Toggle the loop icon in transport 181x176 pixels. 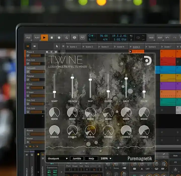click(138, 38)
